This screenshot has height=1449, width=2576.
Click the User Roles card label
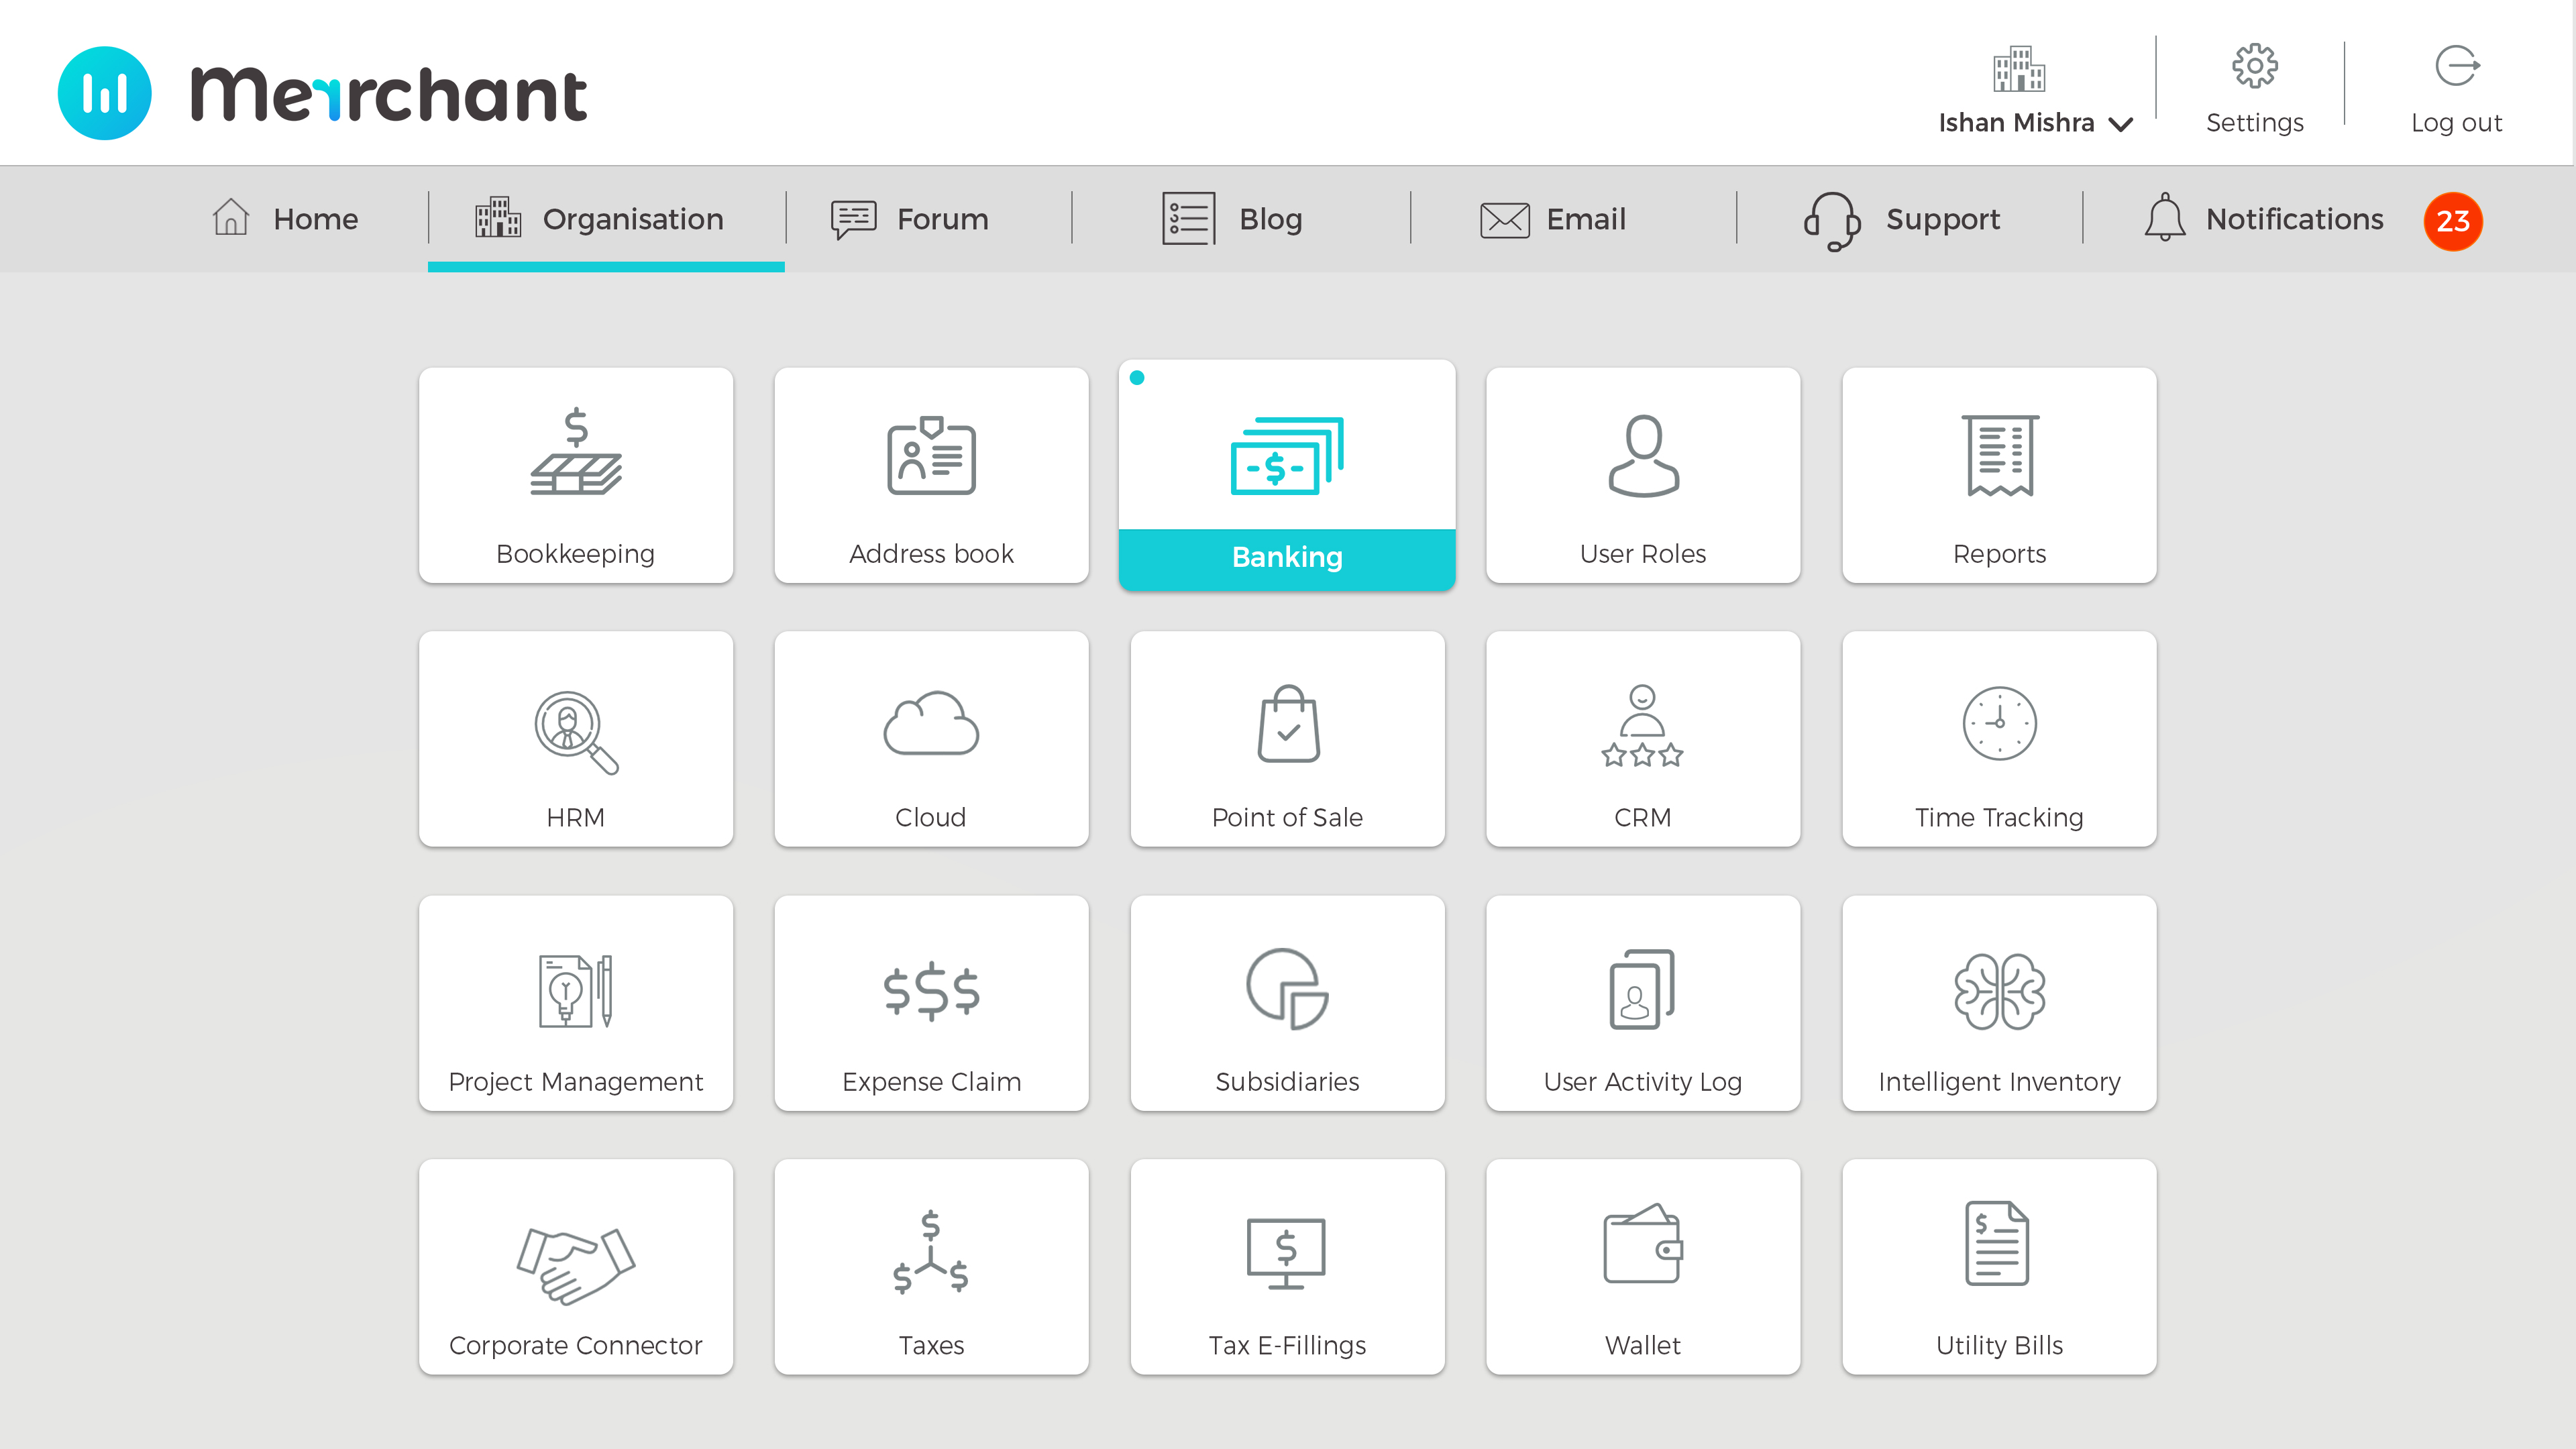point(1642,553)
